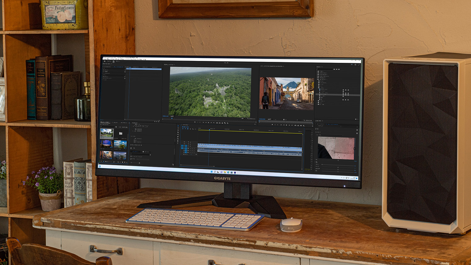Select the Hand tool in Tools panel

coord(178,141)
